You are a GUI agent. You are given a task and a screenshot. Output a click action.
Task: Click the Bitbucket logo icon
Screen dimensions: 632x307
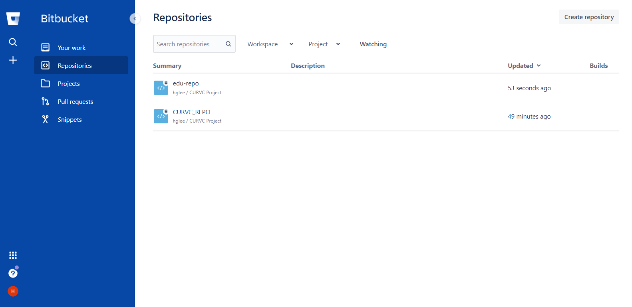point(13,18)
